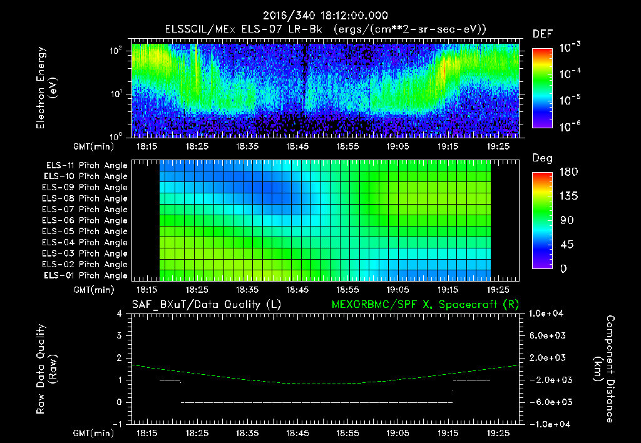The image size is (641, 443).
Task: Click the DEF color scale bar
Action: pyautogui.click(x=542, y=88)
